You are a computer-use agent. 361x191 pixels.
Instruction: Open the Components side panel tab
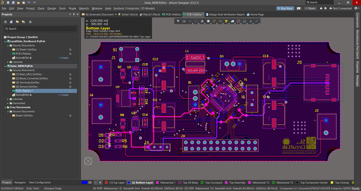click(x=357, y=21)
